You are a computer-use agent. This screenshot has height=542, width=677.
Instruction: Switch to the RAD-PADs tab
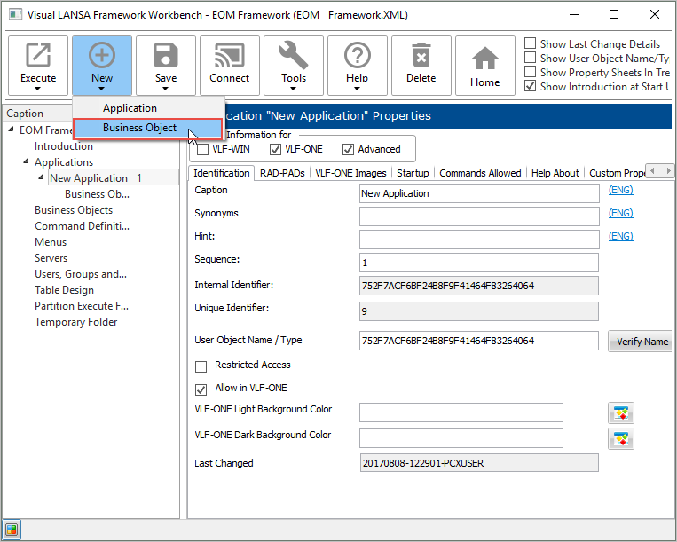click(x=282, y=173)
